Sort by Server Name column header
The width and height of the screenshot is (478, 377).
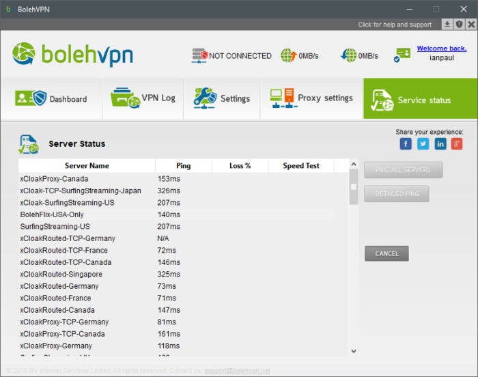[x=87, y=166]
